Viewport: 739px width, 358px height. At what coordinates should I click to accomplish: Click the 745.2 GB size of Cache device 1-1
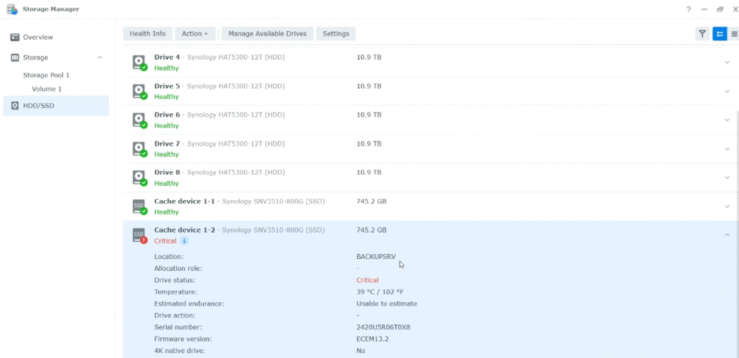point(372,201)
